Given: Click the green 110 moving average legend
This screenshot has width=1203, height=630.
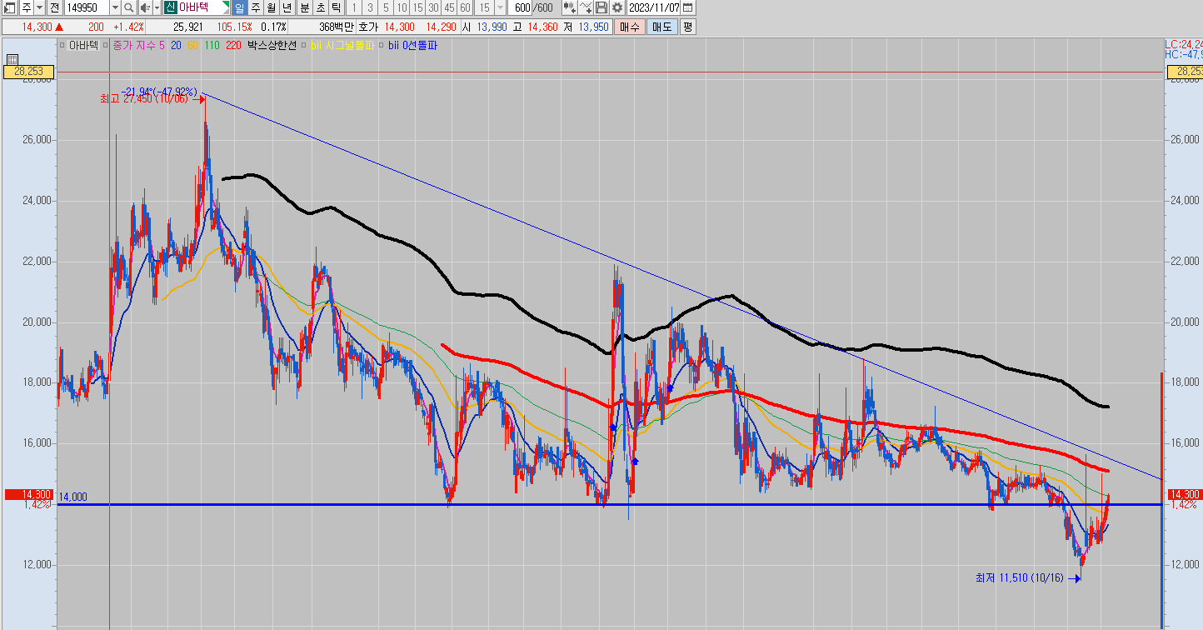Looking at the screenshot, I should 212,46.
